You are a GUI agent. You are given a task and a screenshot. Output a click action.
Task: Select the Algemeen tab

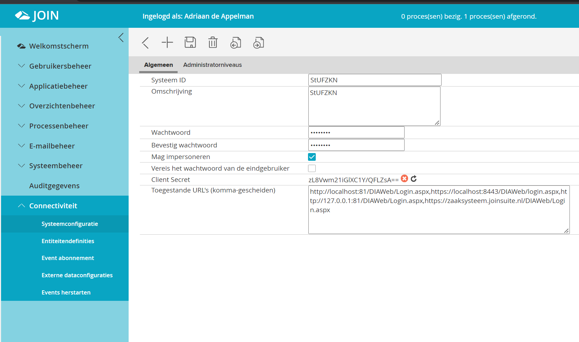coord(159,65)
